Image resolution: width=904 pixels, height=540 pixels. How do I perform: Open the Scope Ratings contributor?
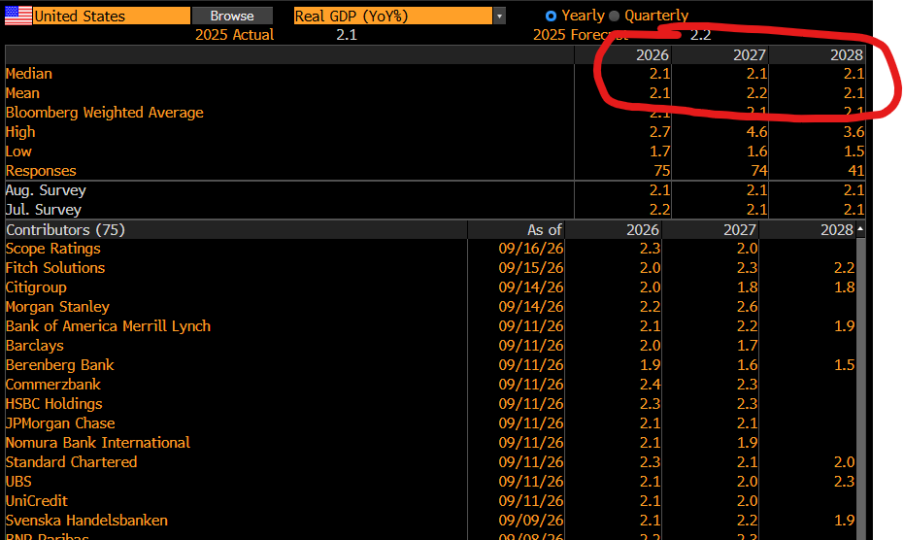[53, 249]
